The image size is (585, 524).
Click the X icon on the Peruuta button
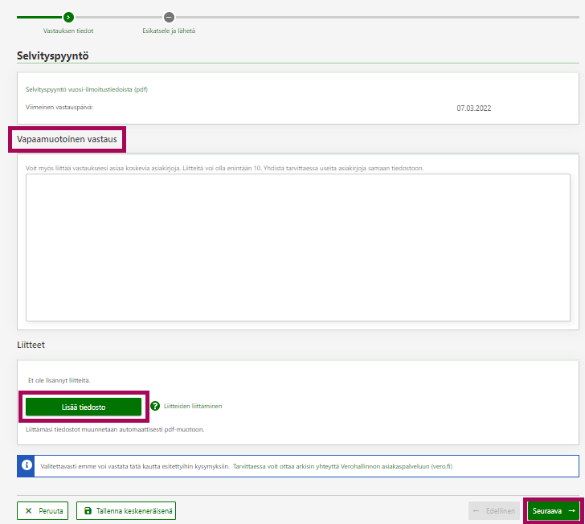click(29, 510)
